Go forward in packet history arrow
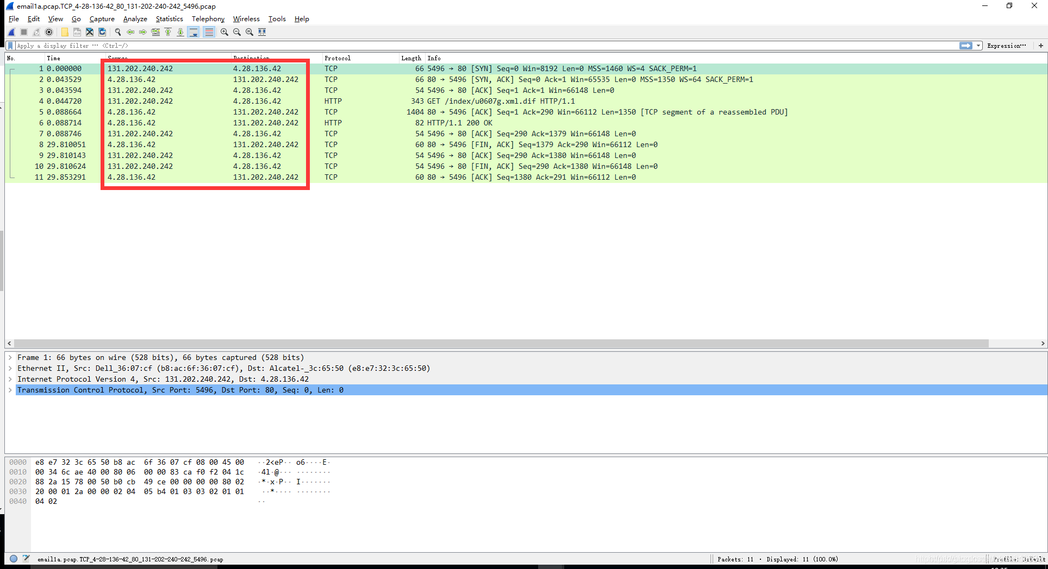This screenshot has width=1048, height=569. (x=143, y=32)
